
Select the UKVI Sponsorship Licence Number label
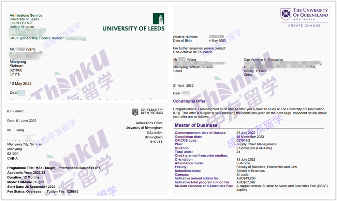(37, 38)
